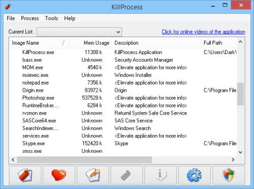Screen dimensions: 254x189
Task: Open the Help menu
Action: coord(70,18)
